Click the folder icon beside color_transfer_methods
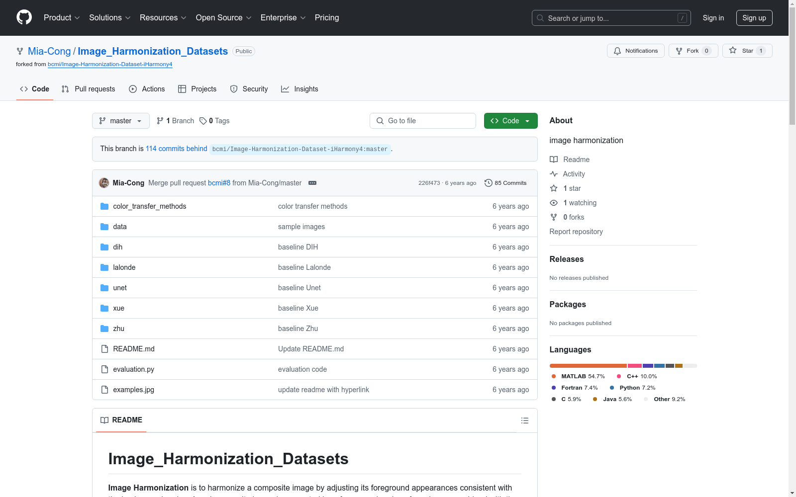Viewport: 796px width, 497px height. (x=104, y=206)
